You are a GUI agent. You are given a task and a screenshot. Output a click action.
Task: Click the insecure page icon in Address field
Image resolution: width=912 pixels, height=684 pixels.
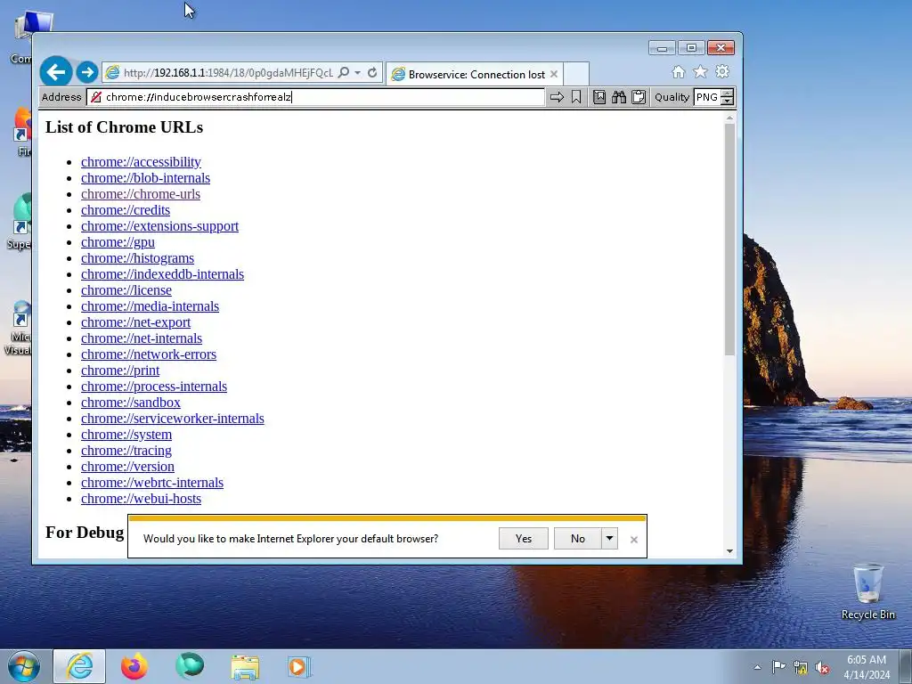click(x=96, y=97)
